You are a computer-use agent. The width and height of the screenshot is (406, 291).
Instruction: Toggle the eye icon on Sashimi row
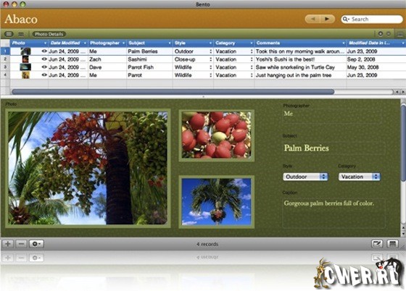click(44, 59)
